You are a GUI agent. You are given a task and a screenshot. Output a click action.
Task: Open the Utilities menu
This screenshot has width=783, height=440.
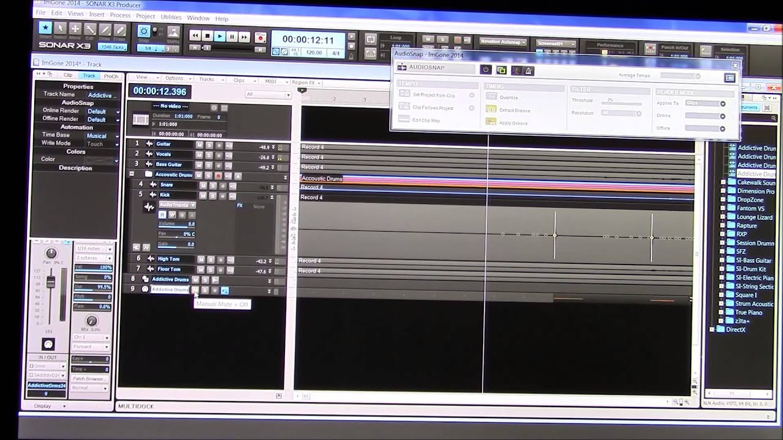click(x=171, y=17)
